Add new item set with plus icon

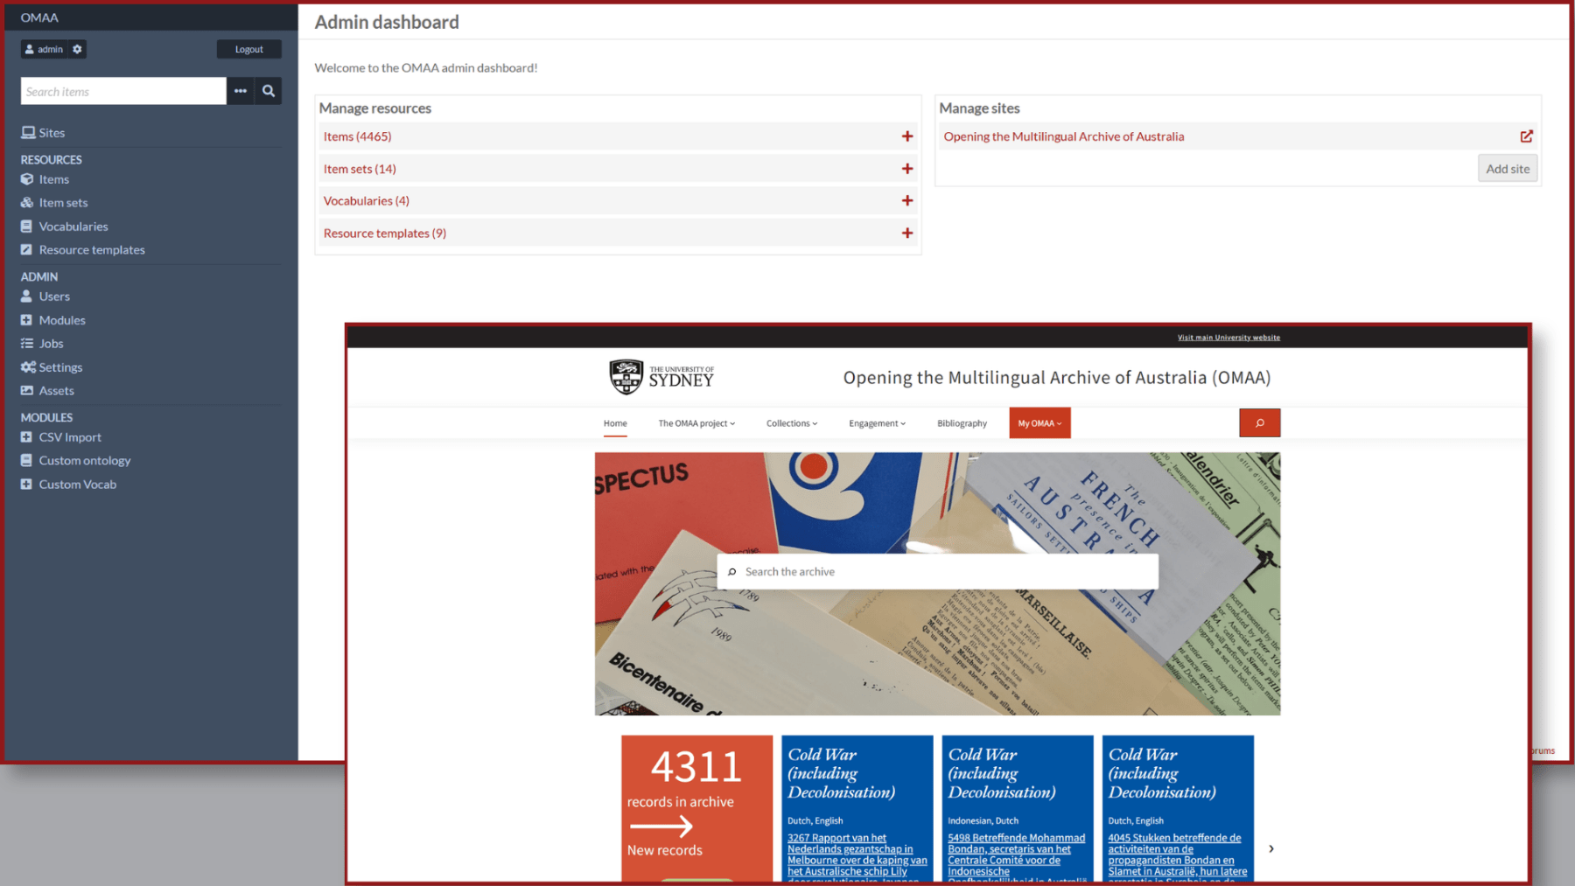coord(907,169)
